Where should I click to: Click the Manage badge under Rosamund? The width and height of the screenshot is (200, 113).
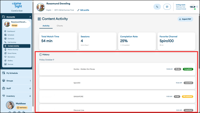coord(14,25)
